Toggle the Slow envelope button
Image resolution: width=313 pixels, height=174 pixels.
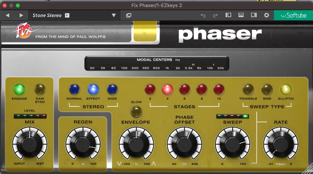[x=136, y=112]
